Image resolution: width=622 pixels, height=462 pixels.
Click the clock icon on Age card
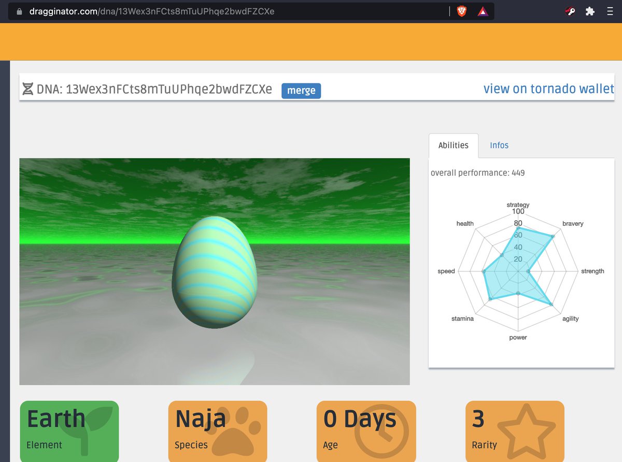pyautogui.click(x=382, y=431)
